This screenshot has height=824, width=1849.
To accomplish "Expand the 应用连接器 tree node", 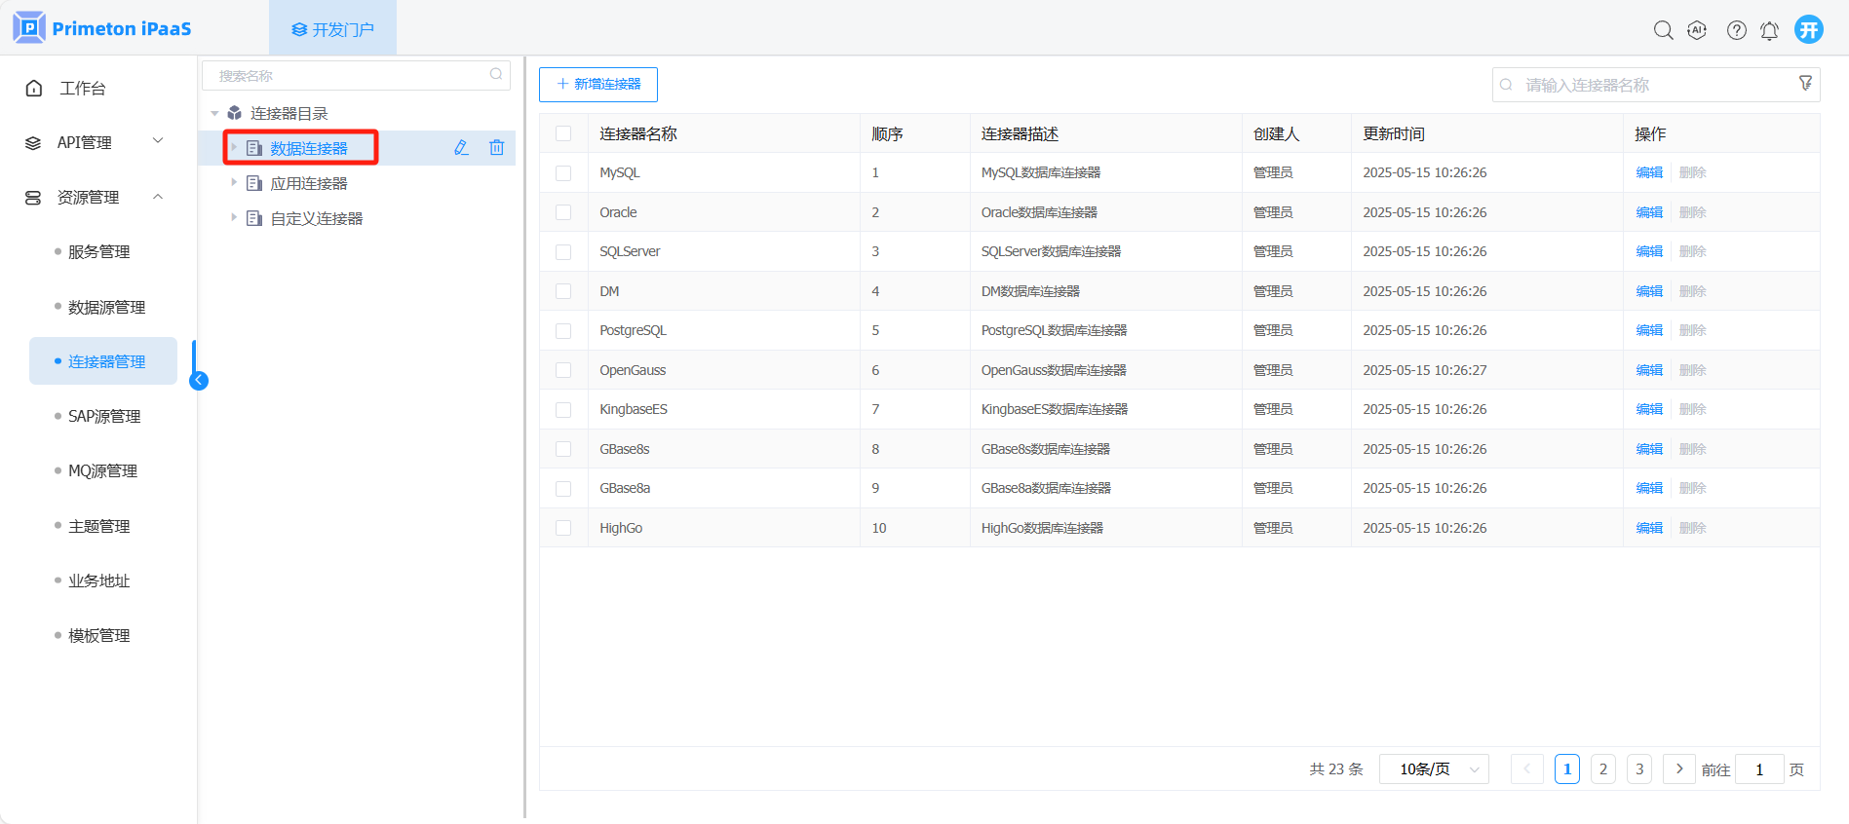I will 234,183.
